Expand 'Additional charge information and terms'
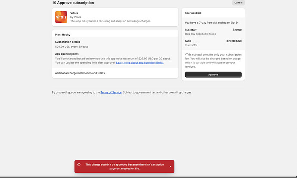 click(80, 73)
